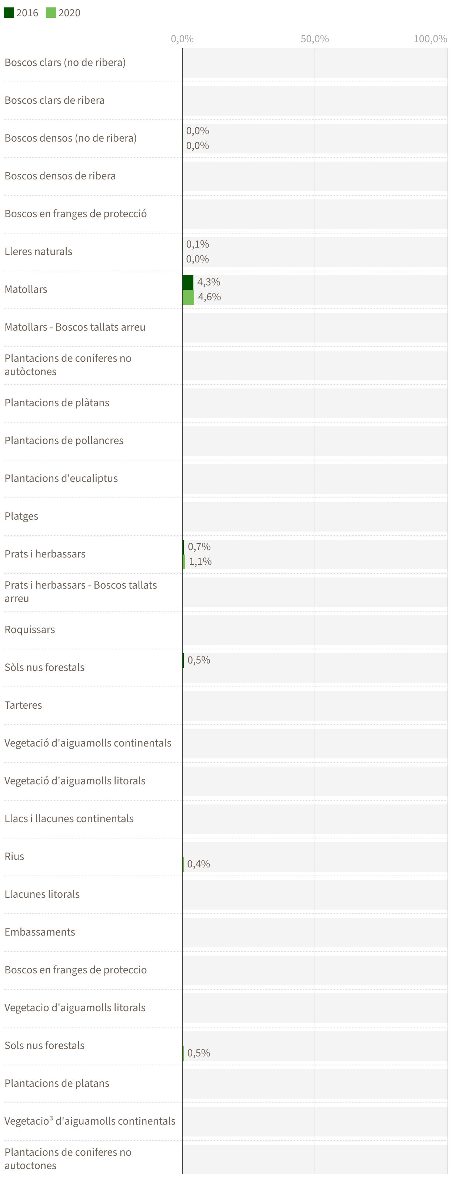Select the Lleres naturals row label
The width and height of the screenshot is (452, 1178).
[39, 252]
